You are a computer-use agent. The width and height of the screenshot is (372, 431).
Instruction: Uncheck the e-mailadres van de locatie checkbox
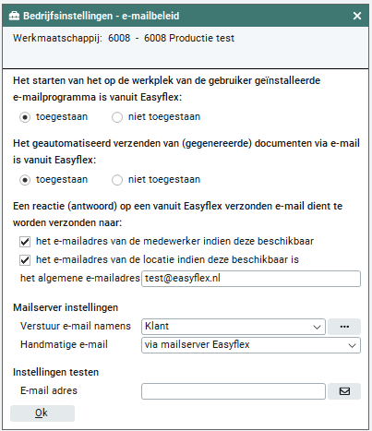(x=25, y=260)
